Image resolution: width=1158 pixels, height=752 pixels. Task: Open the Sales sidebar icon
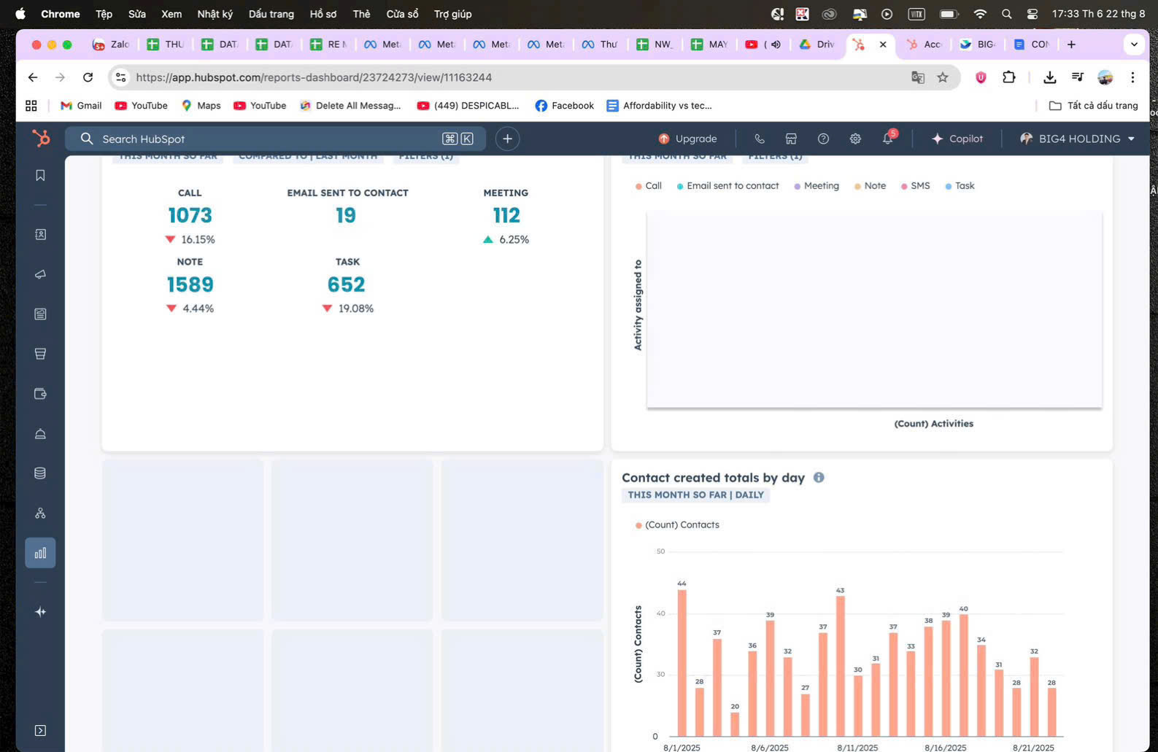tap(40, 354)
